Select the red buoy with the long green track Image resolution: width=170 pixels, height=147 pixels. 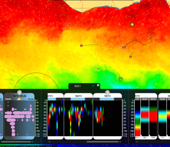click(x=81, y=46)
